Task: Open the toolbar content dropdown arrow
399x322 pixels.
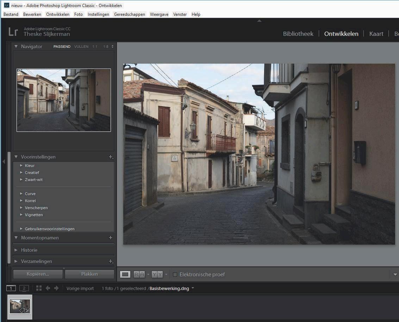Action: pyautogui.click(x=395, y=275)
